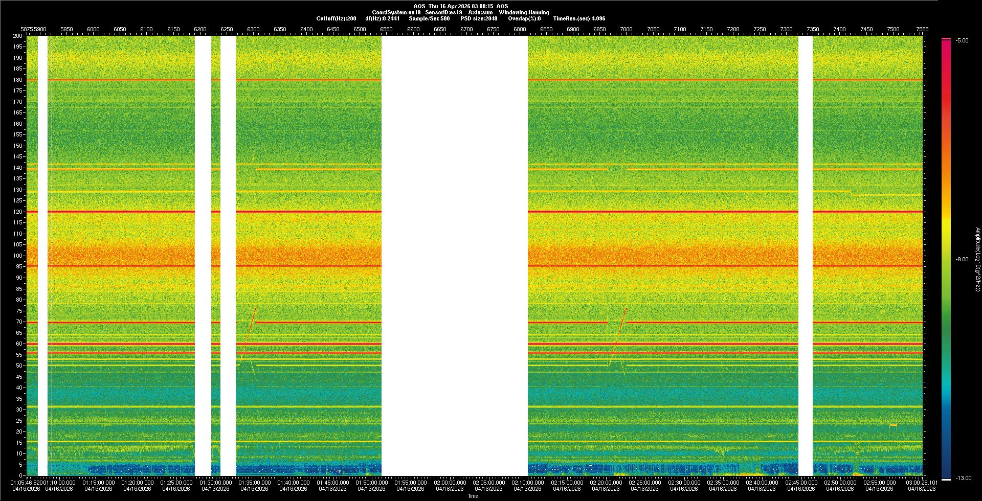Click the Cutoff(Hz):200 parameter text

point(336,18)
